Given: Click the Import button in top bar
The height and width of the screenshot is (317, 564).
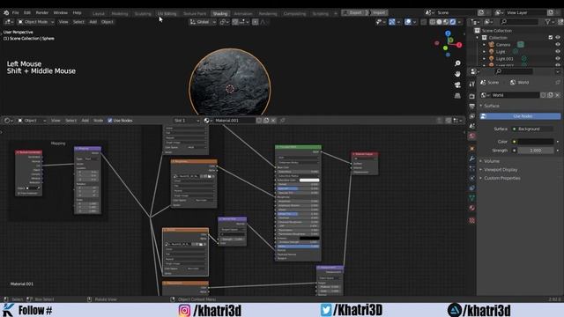Looking at the screenshot, I should click(378, 12).
